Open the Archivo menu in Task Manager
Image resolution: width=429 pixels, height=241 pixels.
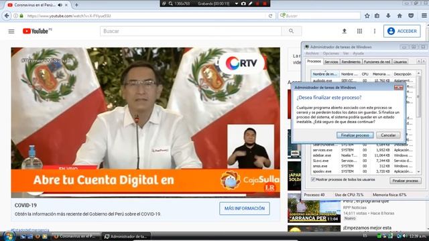(312, 54)
